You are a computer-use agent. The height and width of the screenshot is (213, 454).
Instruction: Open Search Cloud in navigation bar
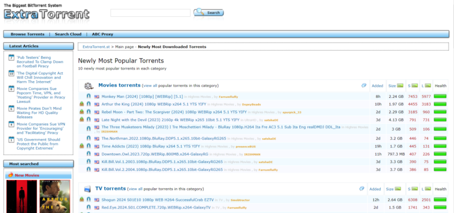(68, 34)
